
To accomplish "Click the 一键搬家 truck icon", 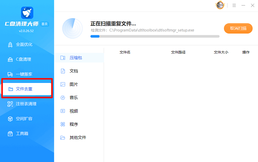I will [x=10, y=74].
